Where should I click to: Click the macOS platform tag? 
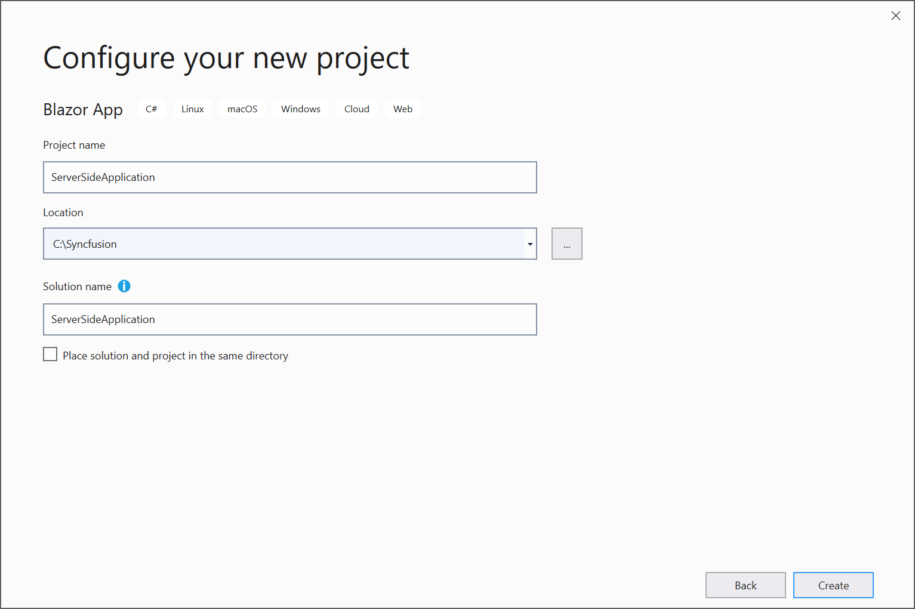click(242, 109)
